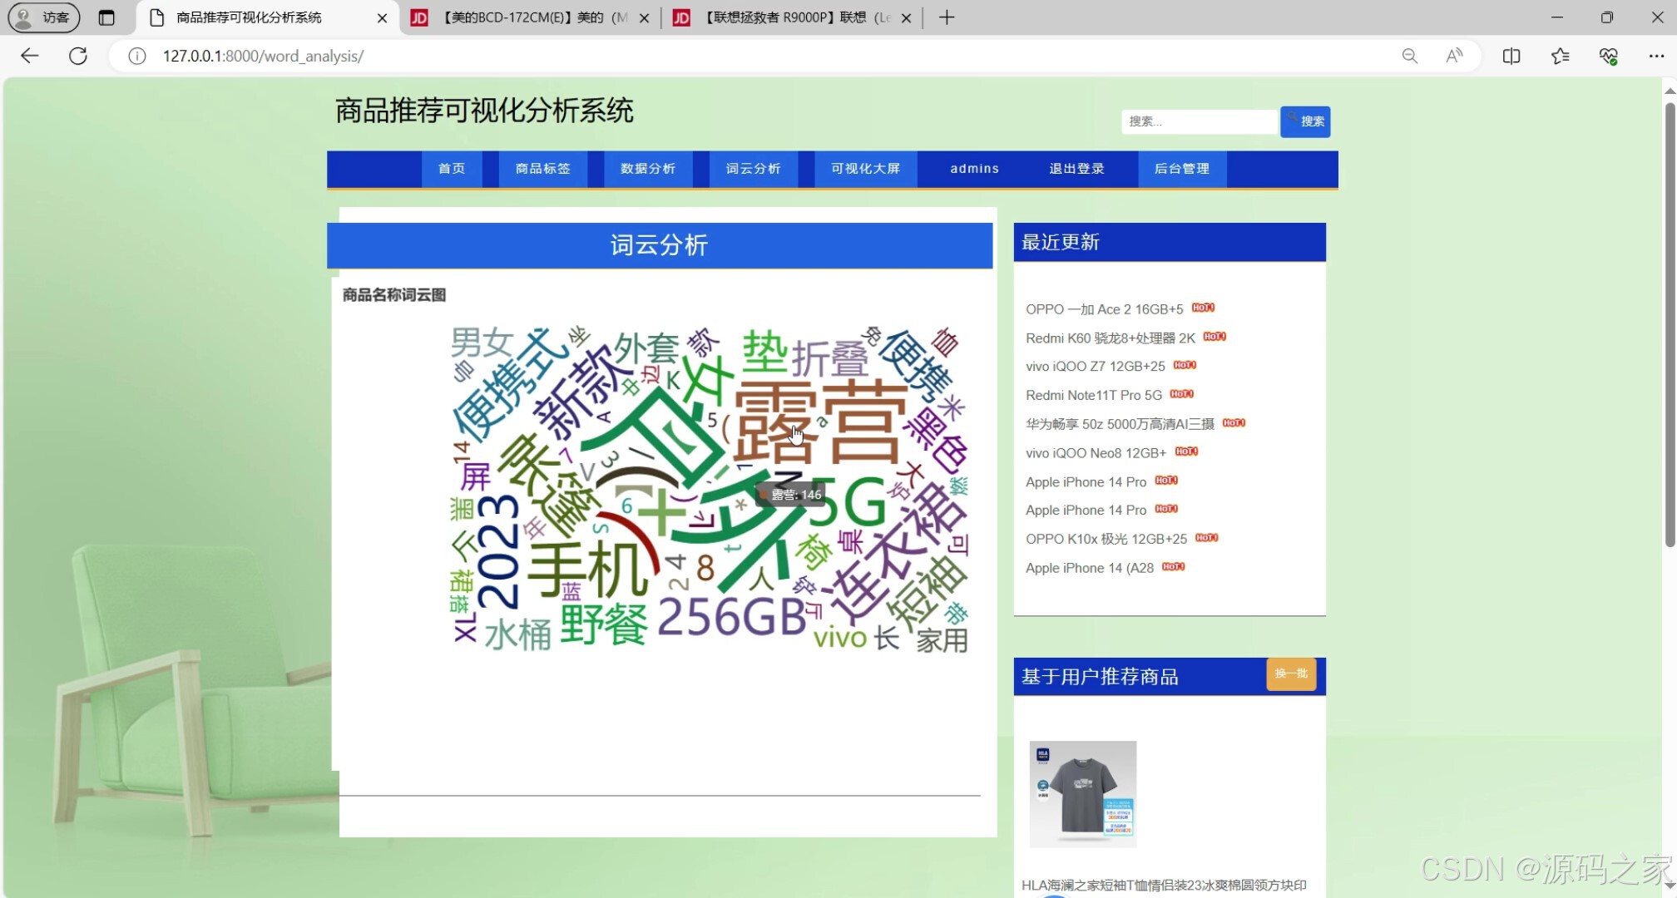This screenshot has height=898, width=1677.
Task: Open OPPO 一加 Ace 2 16GB+5 link
Action: pos(1104,309)
